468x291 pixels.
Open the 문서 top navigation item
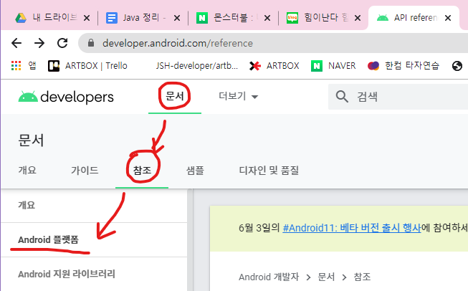[x=175, y=97]
